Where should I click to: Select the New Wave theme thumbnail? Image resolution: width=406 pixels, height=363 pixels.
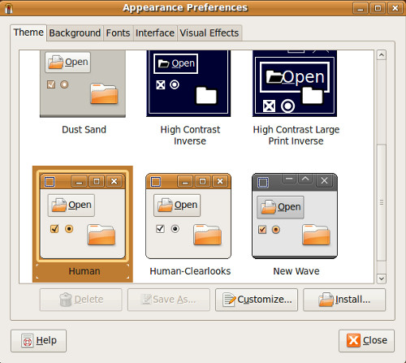(295, 216)
